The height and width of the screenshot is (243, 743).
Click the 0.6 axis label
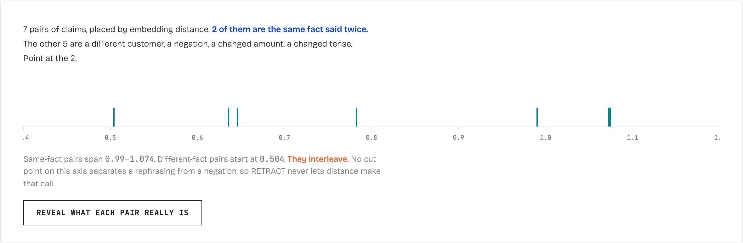tap(197, 138)
